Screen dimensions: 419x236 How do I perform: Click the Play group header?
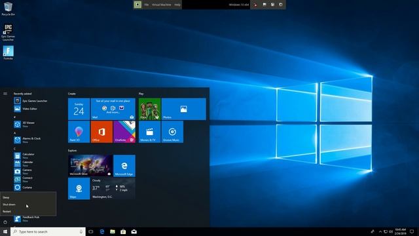[141, 94]
